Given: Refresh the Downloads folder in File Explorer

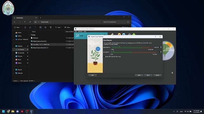Looking at the screenshot, I should point(30,22).
